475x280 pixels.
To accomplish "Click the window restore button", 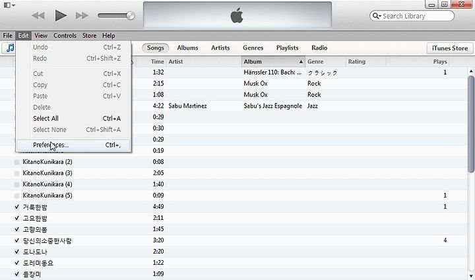I will pyautogui.click(x=445, y=4).
